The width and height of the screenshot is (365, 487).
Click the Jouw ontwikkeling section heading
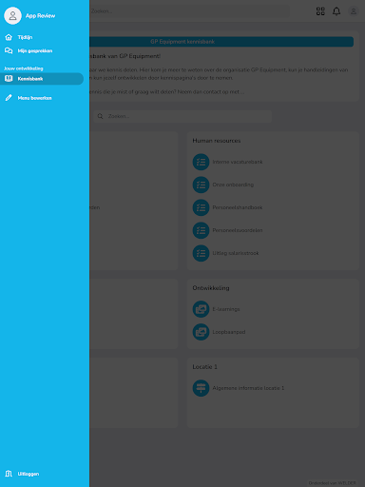(24, 68)
